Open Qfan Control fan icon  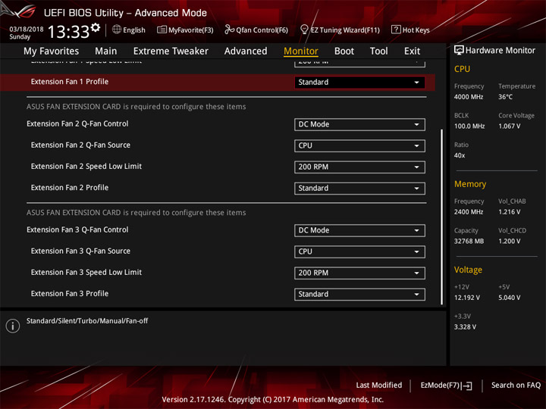229,30
